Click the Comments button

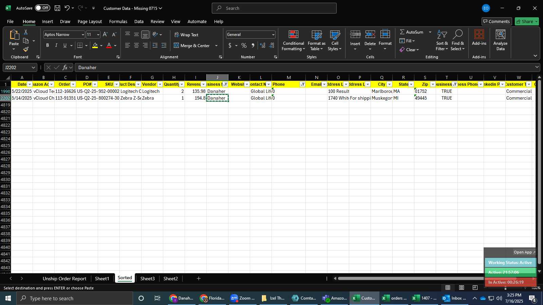497,21
